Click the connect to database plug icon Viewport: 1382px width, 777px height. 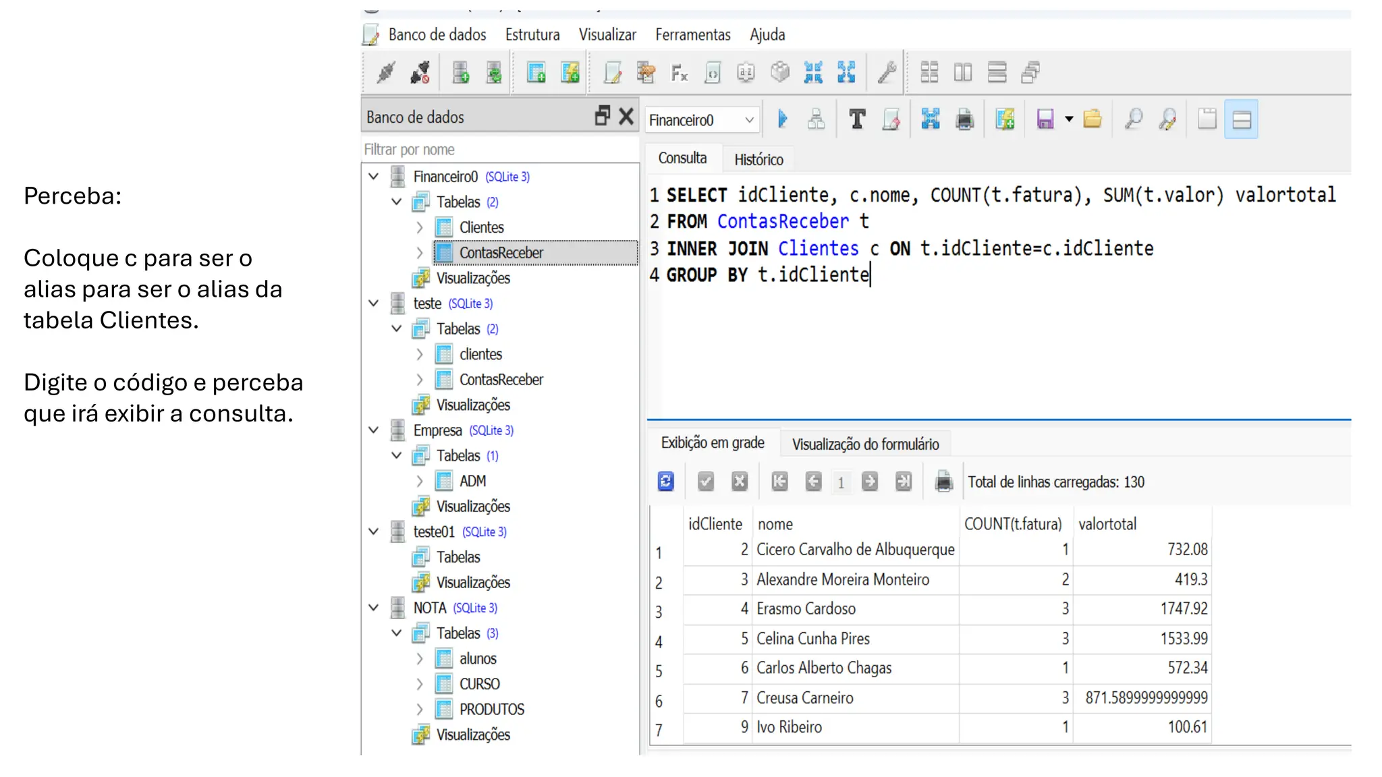click(x=386, y=72)
